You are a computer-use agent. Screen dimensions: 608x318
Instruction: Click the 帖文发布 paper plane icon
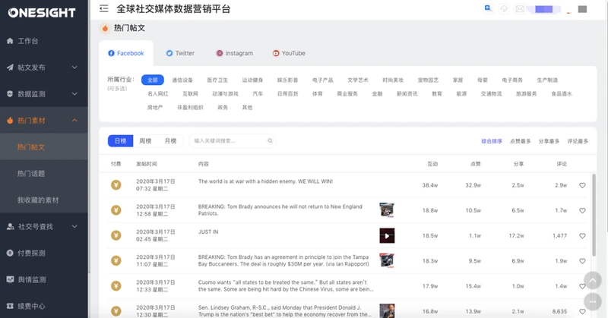(10, 68)
